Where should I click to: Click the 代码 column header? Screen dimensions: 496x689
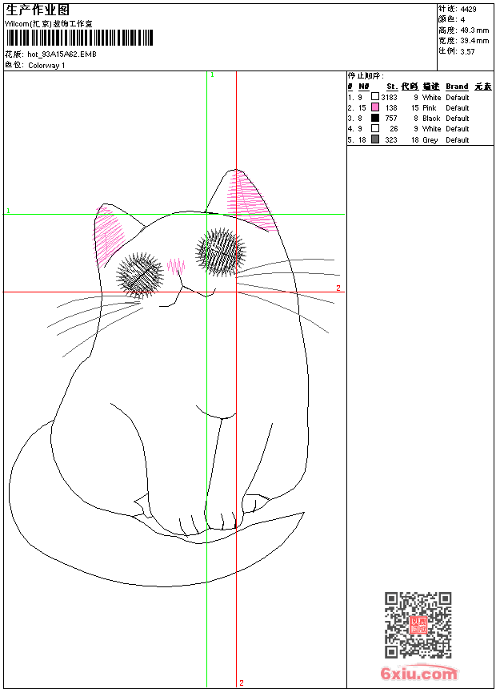tap(410, 87)
